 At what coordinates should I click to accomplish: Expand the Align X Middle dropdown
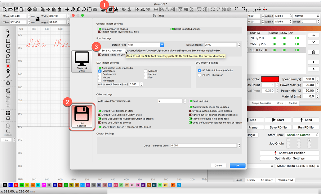[283, 16]
